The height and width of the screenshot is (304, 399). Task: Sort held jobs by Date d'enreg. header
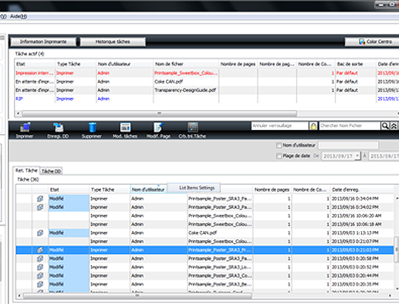click(362, 189)
